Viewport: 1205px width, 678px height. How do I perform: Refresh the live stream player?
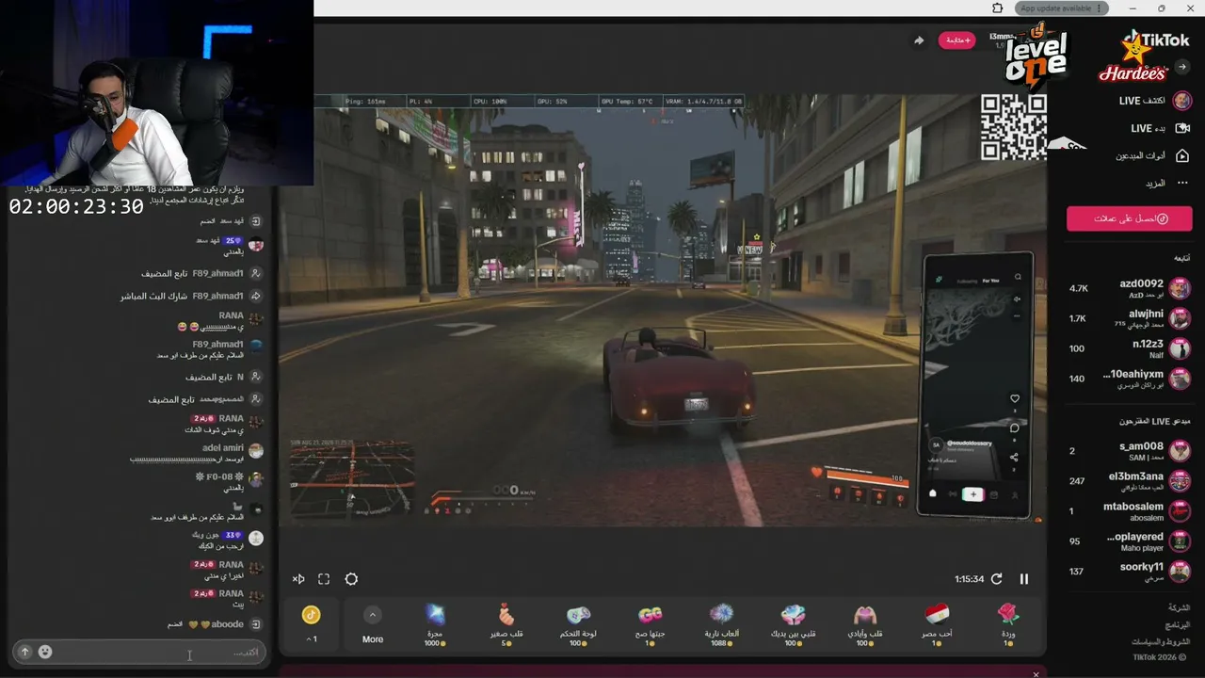click(x=997, y=579)
